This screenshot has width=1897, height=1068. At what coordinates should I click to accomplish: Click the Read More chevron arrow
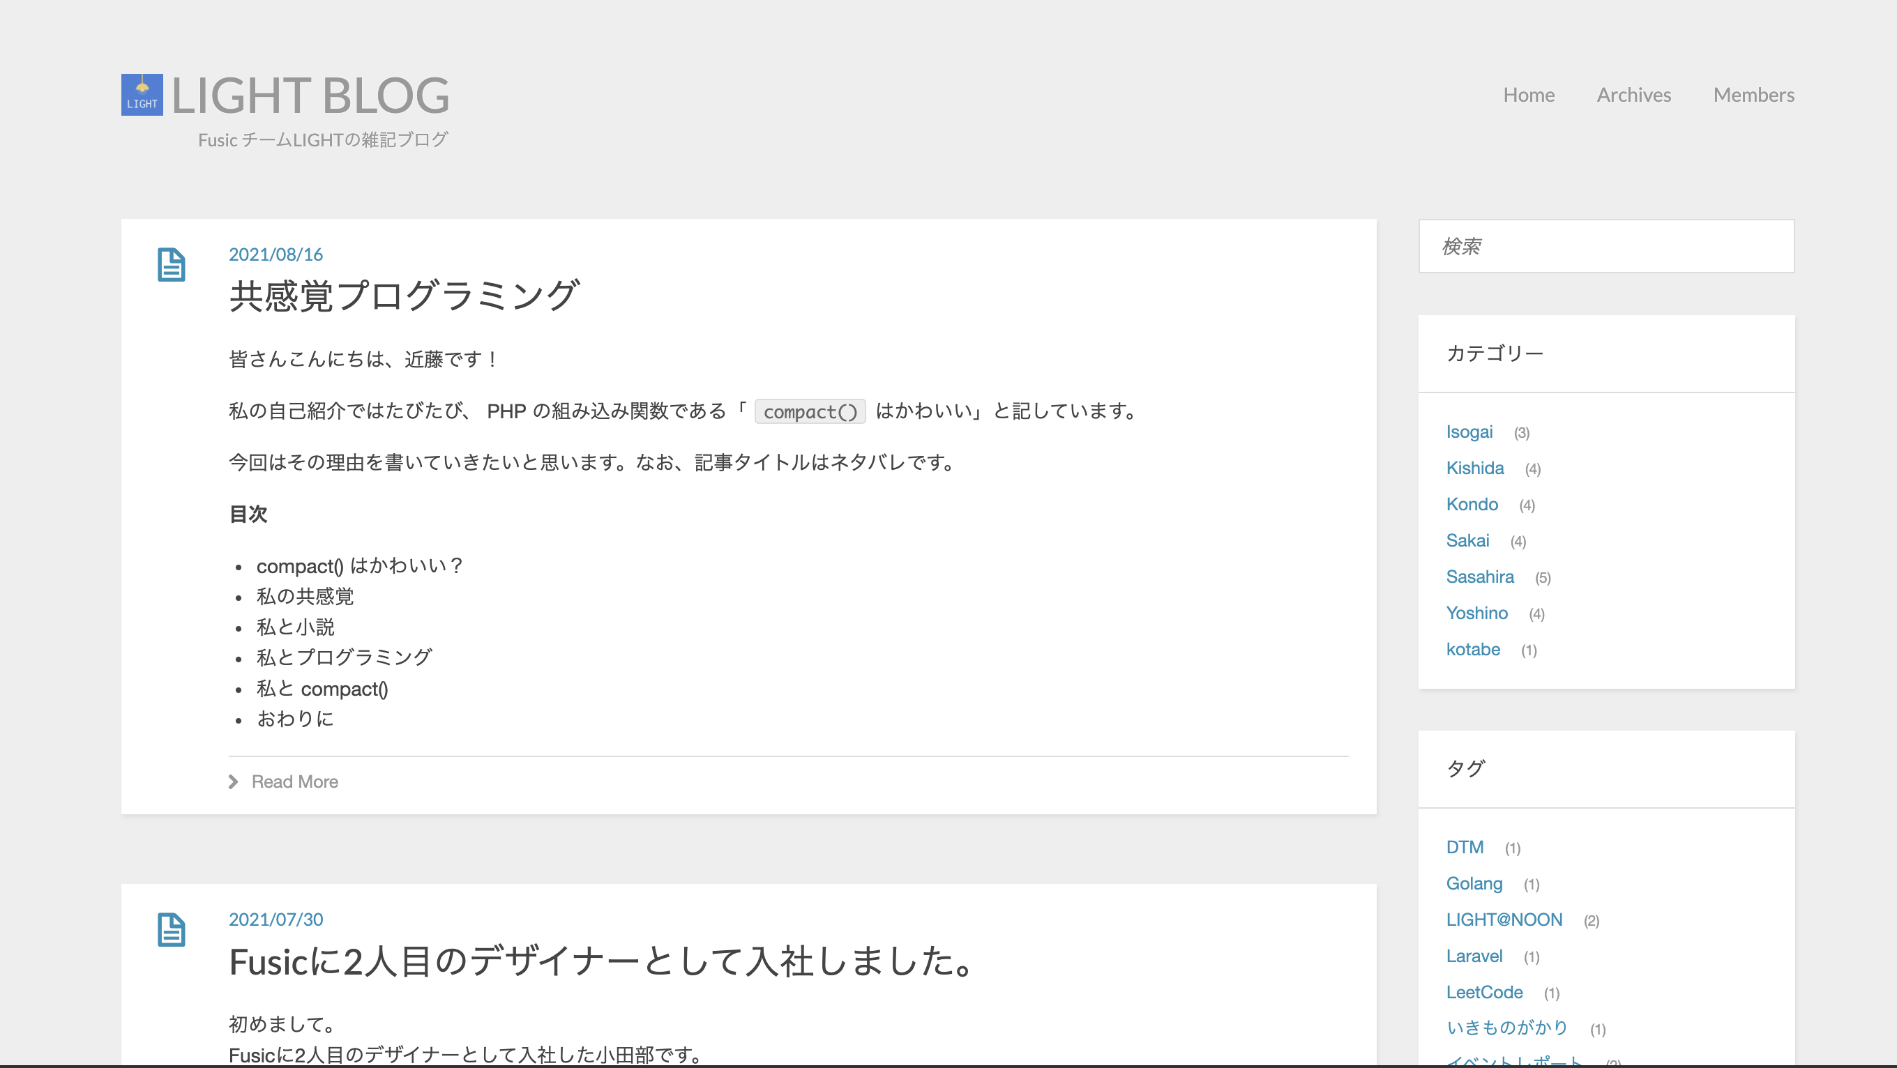click(x=234, y=781)
